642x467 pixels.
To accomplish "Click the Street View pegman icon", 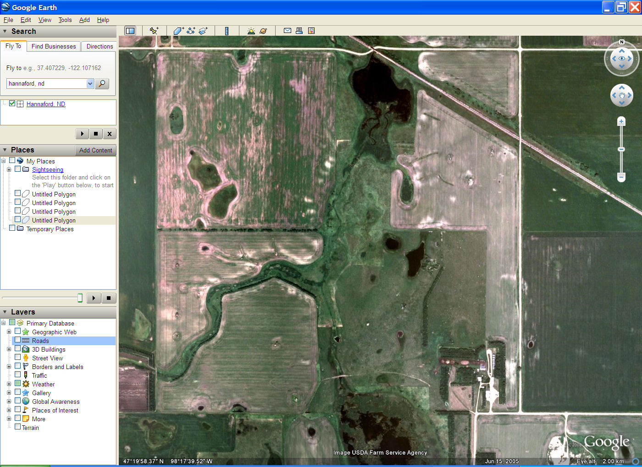I will (26, 358).
